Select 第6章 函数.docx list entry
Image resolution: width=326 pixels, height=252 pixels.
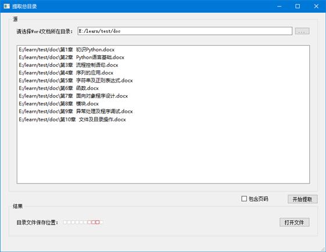(59, 88)
